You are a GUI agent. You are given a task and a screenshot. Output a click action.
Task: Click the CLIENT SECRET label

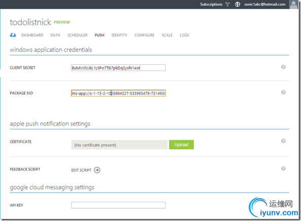pyautogui.click(x=23, y=67)
